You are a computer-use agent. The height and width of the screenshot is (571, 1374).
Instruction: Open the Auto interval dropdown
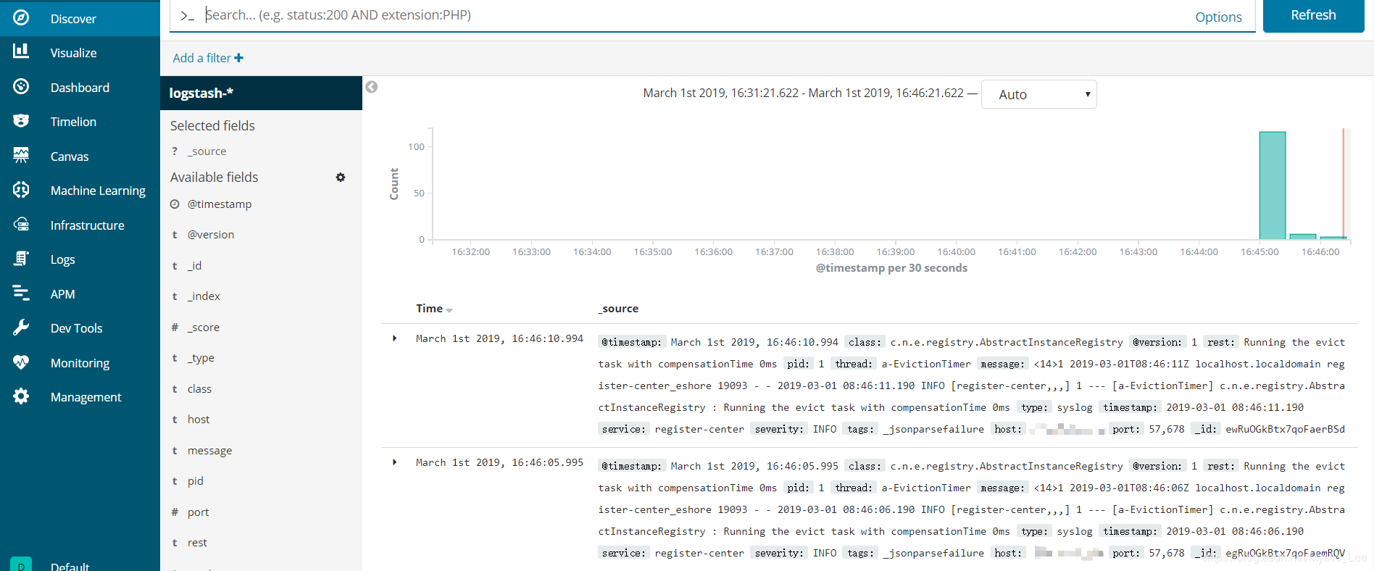click(x=1038, y=94)
